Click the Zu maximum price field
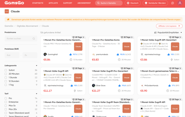The image size is (185, 117). pos(30,55)
